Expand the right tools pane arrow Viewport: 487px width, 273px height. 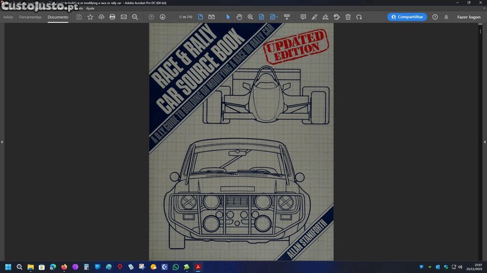pyautogui.click(x=484, y=141)
